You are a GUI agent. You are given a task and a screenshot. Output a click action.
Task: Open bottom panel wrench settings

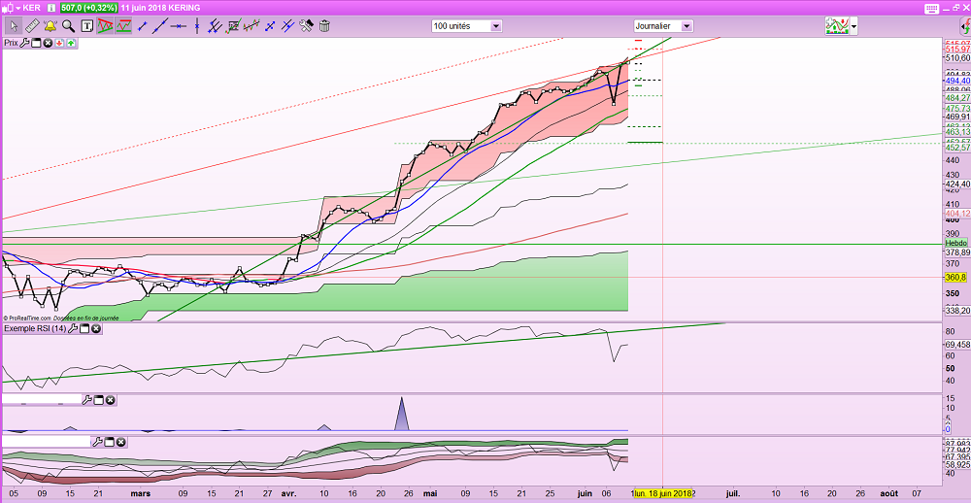pos(97,442)
